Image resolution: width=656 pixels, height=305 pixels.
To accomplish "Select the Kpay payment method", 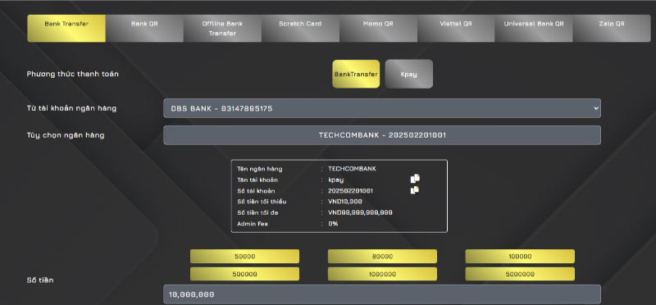I will [x=408, y=74].
